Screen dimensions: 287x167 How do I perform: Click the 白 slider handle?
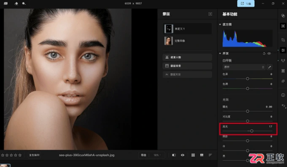pyautogui.click(x=247, y=151)
